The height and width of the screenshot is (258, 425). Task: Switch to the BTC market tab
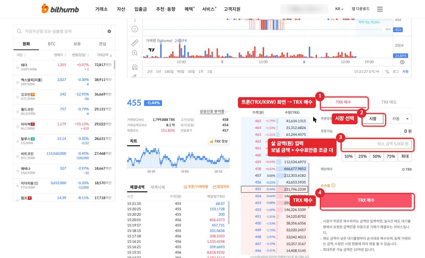[52, 44]
